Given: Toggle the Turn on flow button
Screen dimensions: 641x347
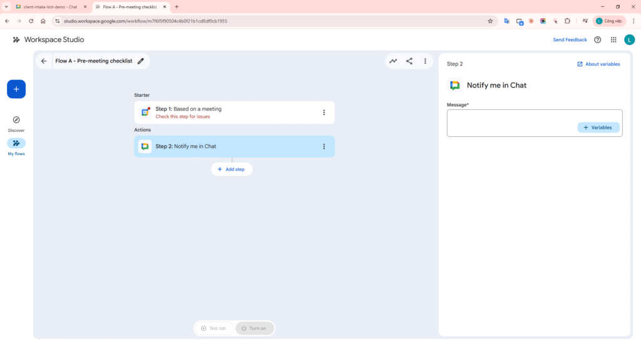Looking at the screenshot, I should tap(254, 328).
